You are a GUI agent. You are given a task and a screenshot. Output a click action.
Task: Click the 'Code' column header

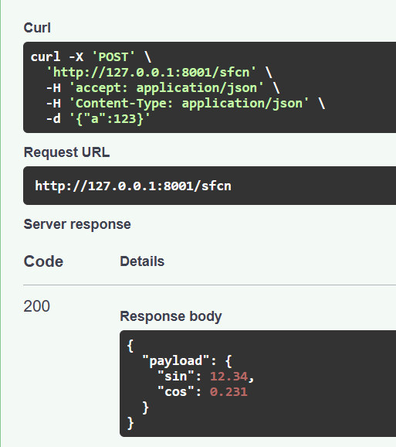[x=43, y=261]
